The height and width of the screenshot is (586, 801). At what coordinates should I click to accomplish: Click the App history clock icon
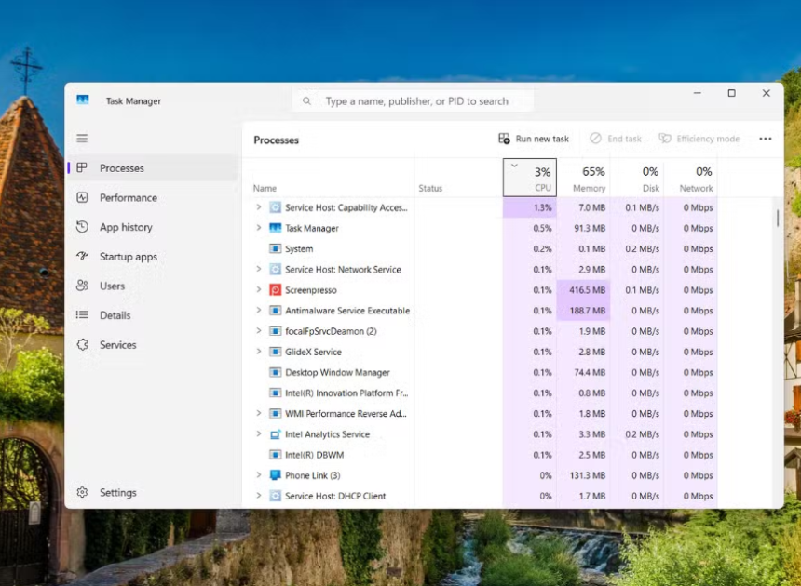click(82, 226)
